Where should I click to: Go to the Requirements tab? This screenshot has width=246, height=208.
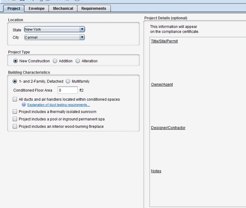(x=93, y=9)
